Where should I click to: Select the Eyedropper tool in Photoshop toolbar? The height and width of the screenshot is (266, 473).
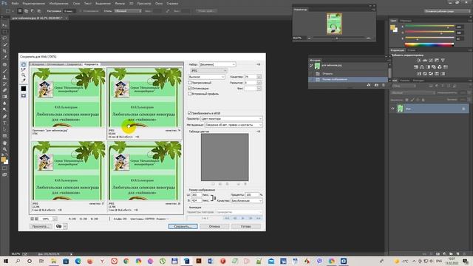click(4, 58)
